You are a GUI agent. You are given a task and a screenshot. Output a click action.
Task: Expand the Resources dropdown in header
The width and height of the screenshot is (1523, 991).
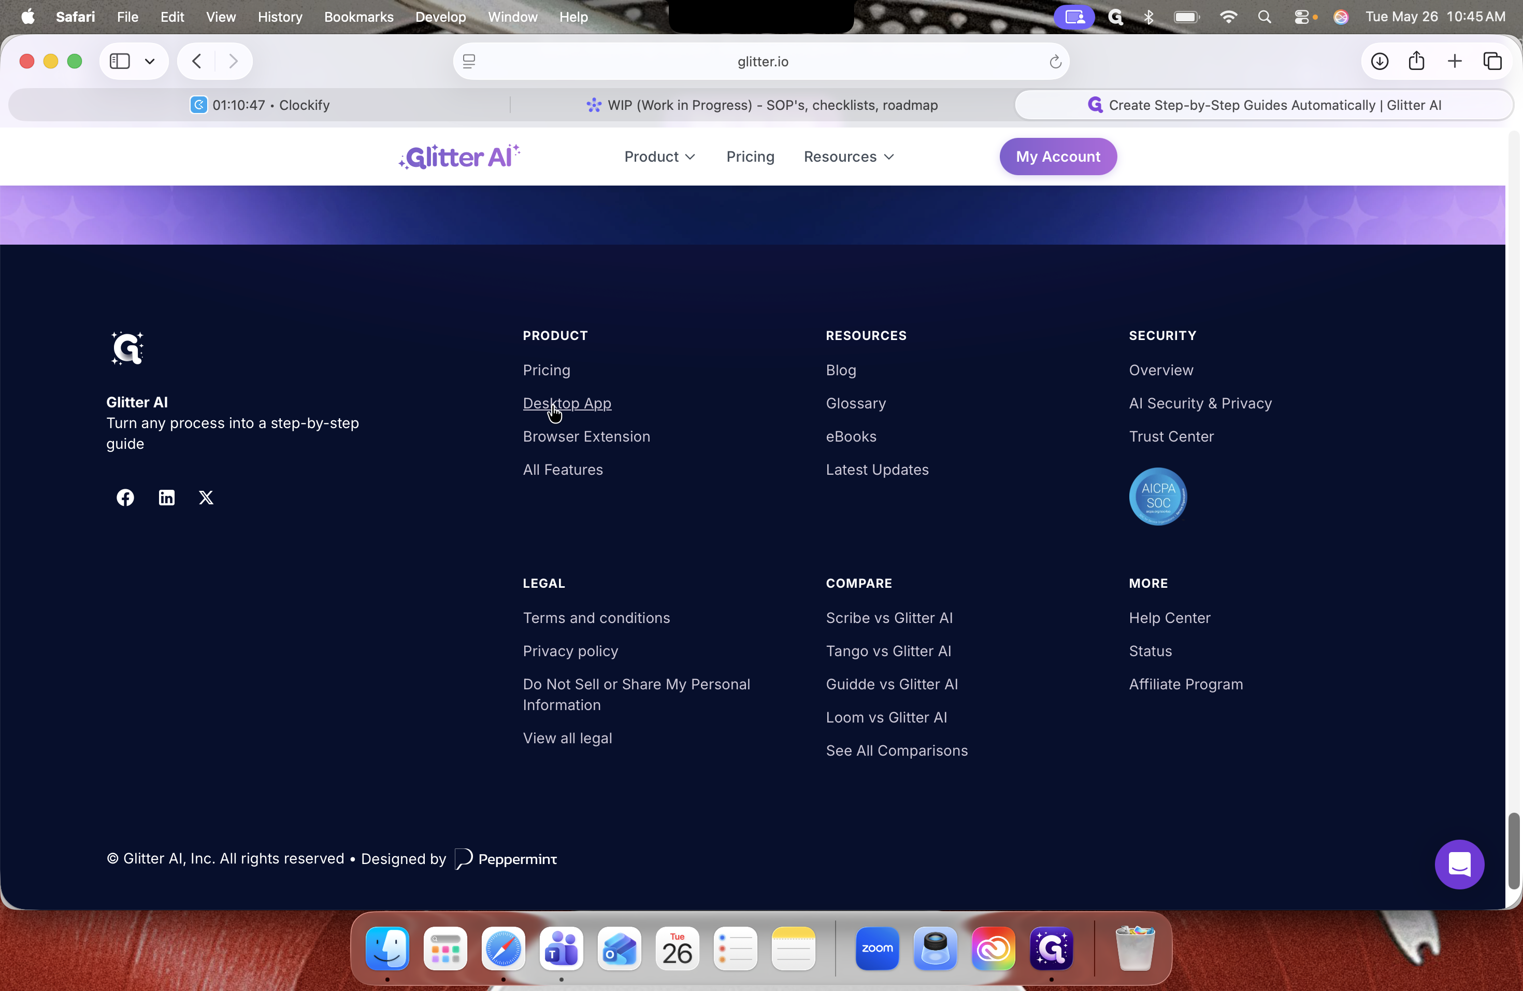pos(849,157)
